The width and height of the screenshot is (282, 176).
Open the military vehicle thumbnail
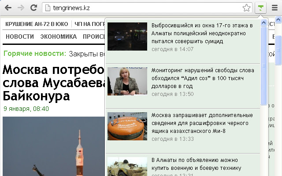[x=127, y=166]
